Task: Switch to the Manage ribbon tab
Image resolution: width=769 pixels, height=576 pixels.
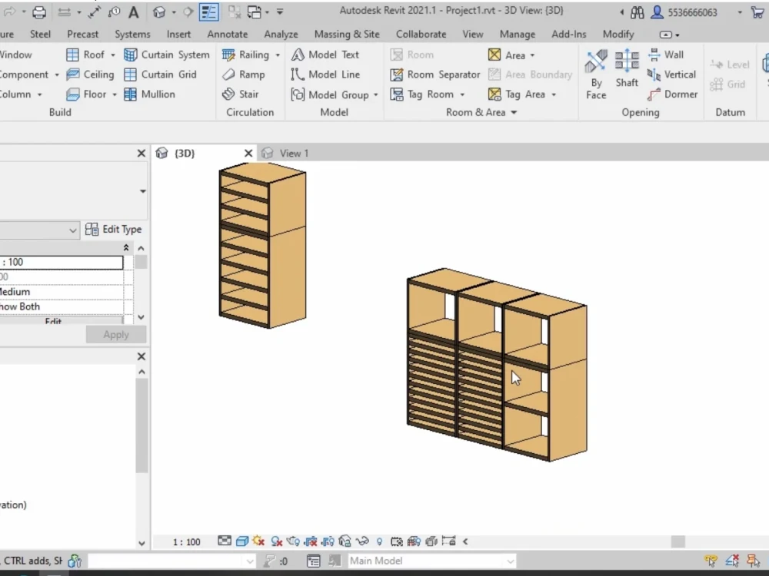Action: point(518,35)
